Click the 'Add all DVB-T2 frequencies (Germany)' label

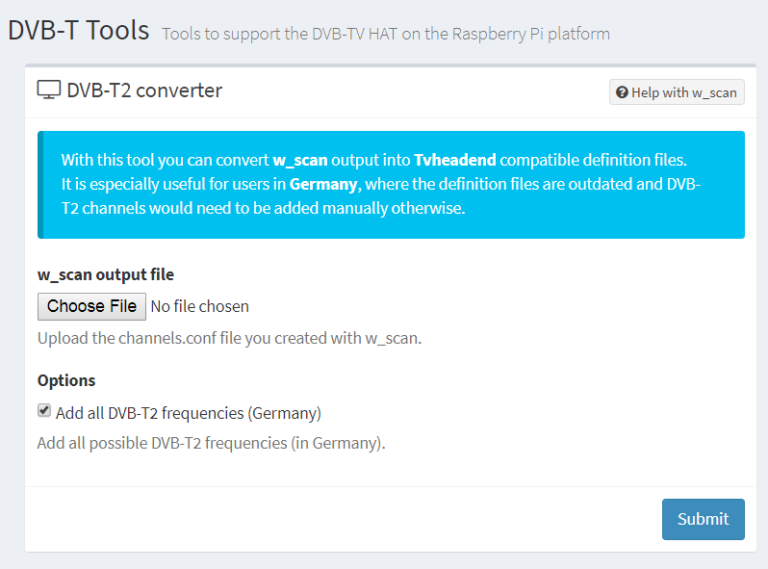(188, 413)
